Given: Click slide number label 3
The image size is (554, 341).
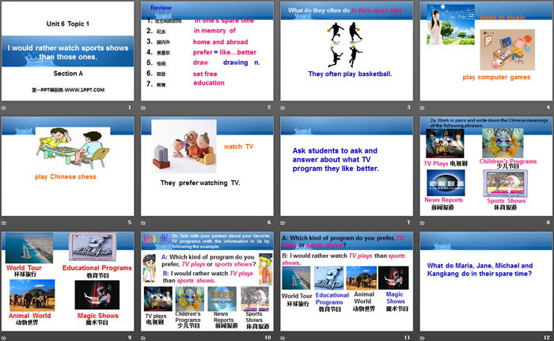Looking at the screenshot, I should 409,107.
